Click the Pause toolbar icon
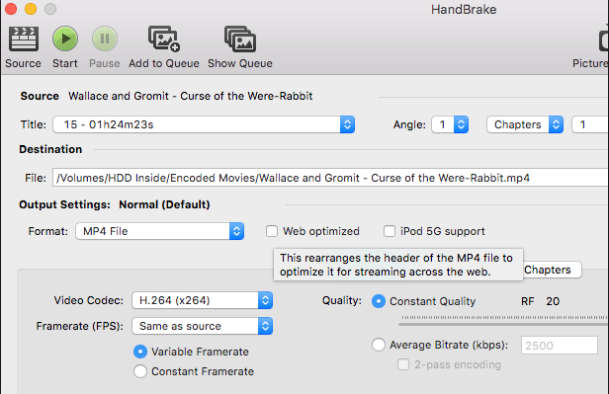The height and width of the screenshot is (394, 609). 105,39
